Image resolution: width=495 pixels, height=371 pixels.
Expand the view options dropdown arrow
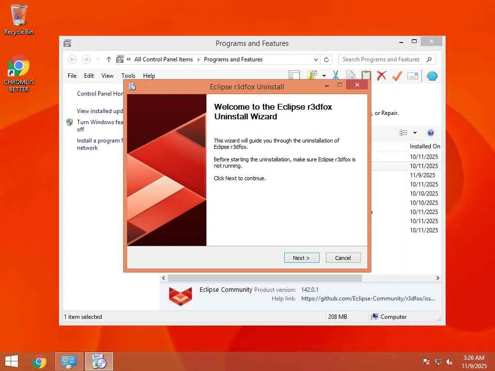pyautogui.click(x=415, y=133)
